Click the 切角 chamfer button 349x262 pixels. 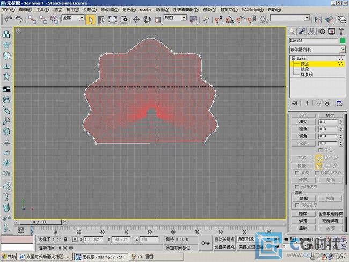(303, 136)
